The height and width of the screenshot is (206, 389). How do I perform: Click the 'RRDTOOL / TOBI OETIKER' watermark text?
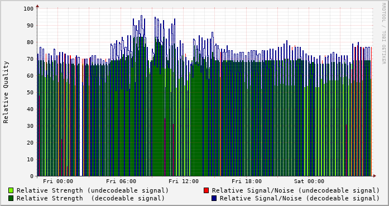click(x=384, y=33)
